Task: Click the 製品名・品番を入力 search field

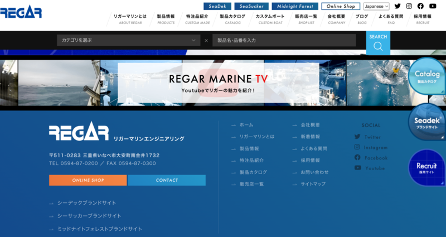Action: 284,40
